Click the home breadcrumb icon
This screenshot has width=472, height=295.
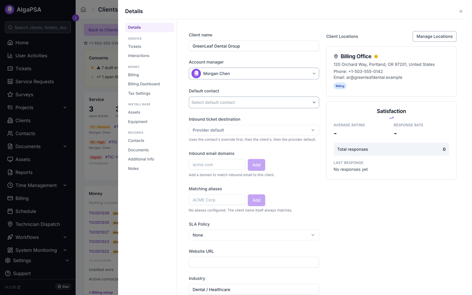[x=83, y=9]
